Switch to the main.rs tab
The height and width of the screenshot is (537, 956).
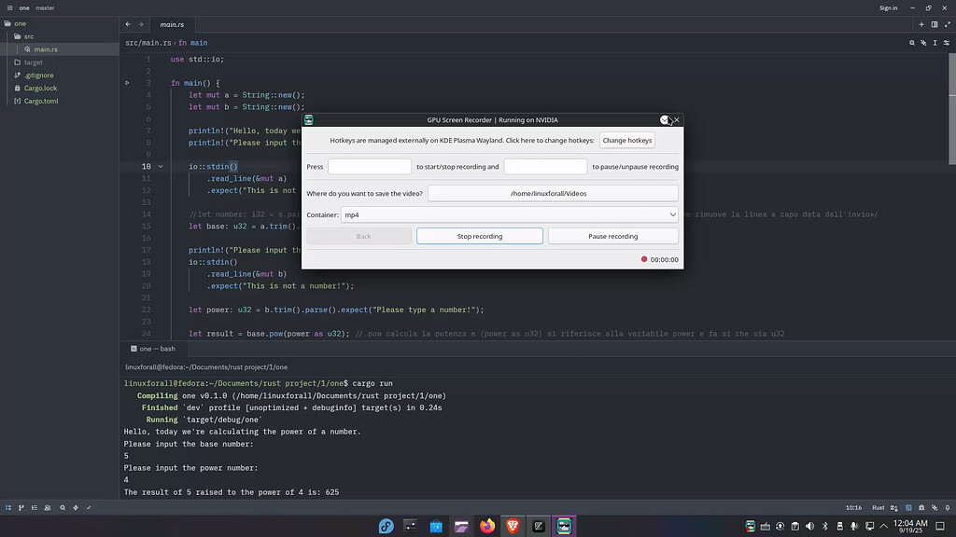(x=172, y=24)
